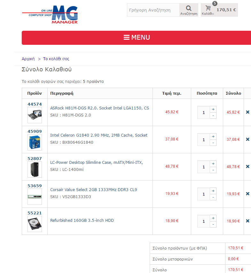This screenshot has height=273, width=251.
Task: Click the Τιμή τεμ. column header
Action: [172, 93]
